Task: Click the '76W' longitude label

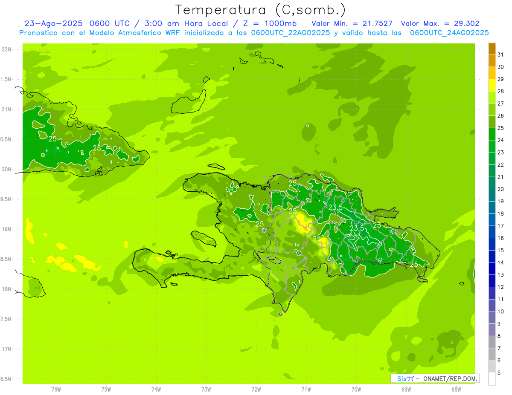Action: coord(56,389)
